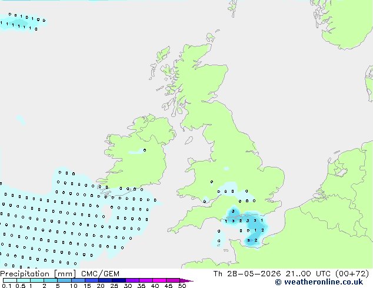This screenshot has width=373, height=288.
Task: Pick the dark navy swatch between 25 and 30
Action: pyautogui.click(x=119, y=280)
